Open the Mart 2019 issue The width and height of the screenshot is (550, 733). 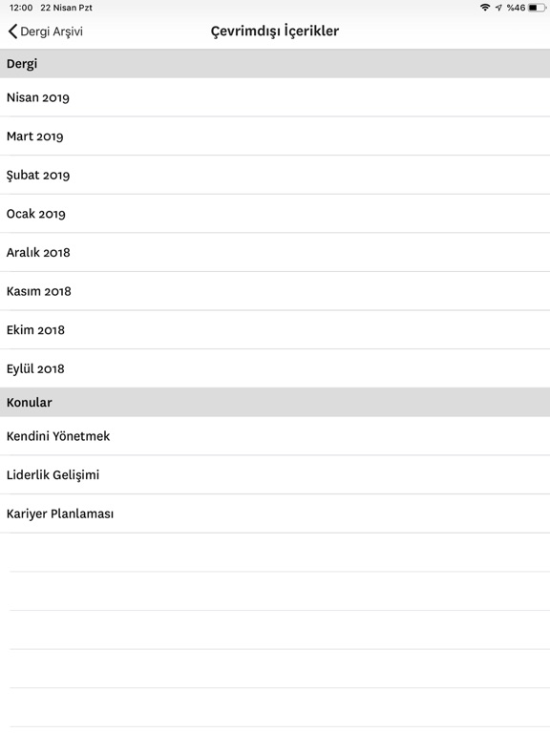click(275, 136)
